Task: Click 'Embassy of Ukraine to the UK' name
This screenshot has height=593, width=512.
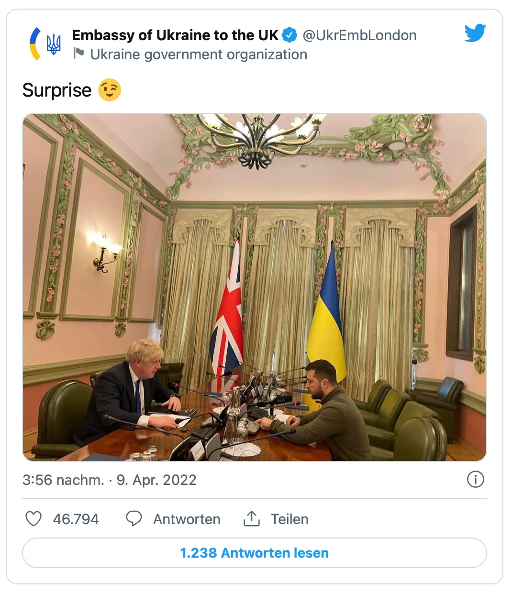Action: point(174,35)
